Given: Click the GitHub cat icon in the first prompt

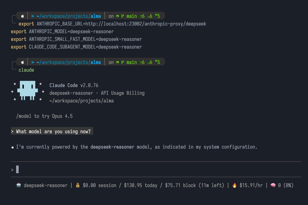Looking at the screenshot, I should [118, 16].
